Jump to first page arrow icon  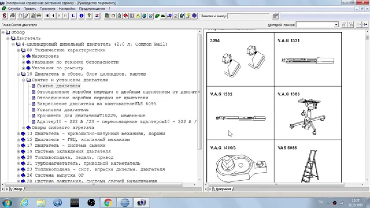pos(47,16)
